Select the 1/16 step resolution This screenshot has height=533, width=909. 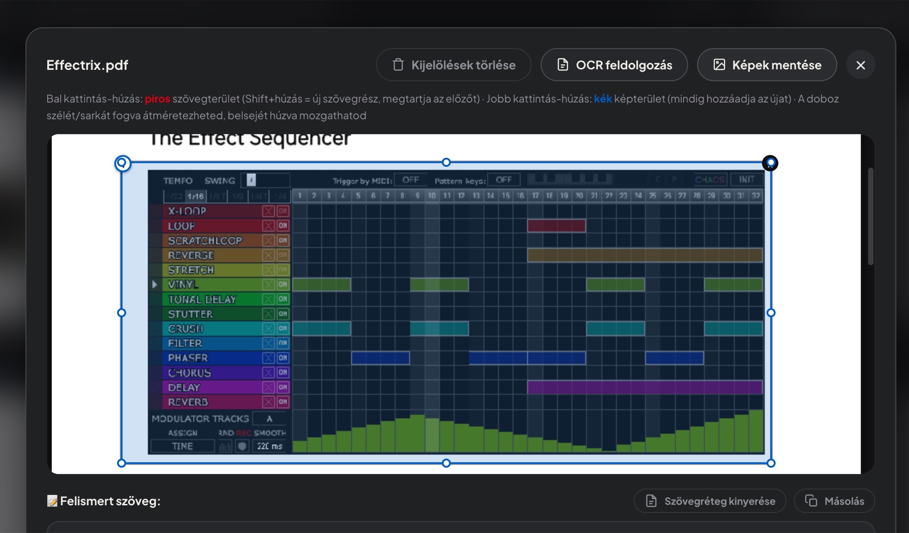coord(195,196)
